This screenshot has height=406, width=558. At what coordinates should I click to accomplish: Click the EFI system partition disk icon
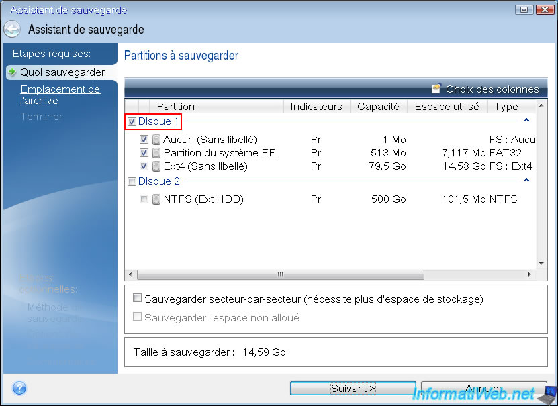click(156, 153)
